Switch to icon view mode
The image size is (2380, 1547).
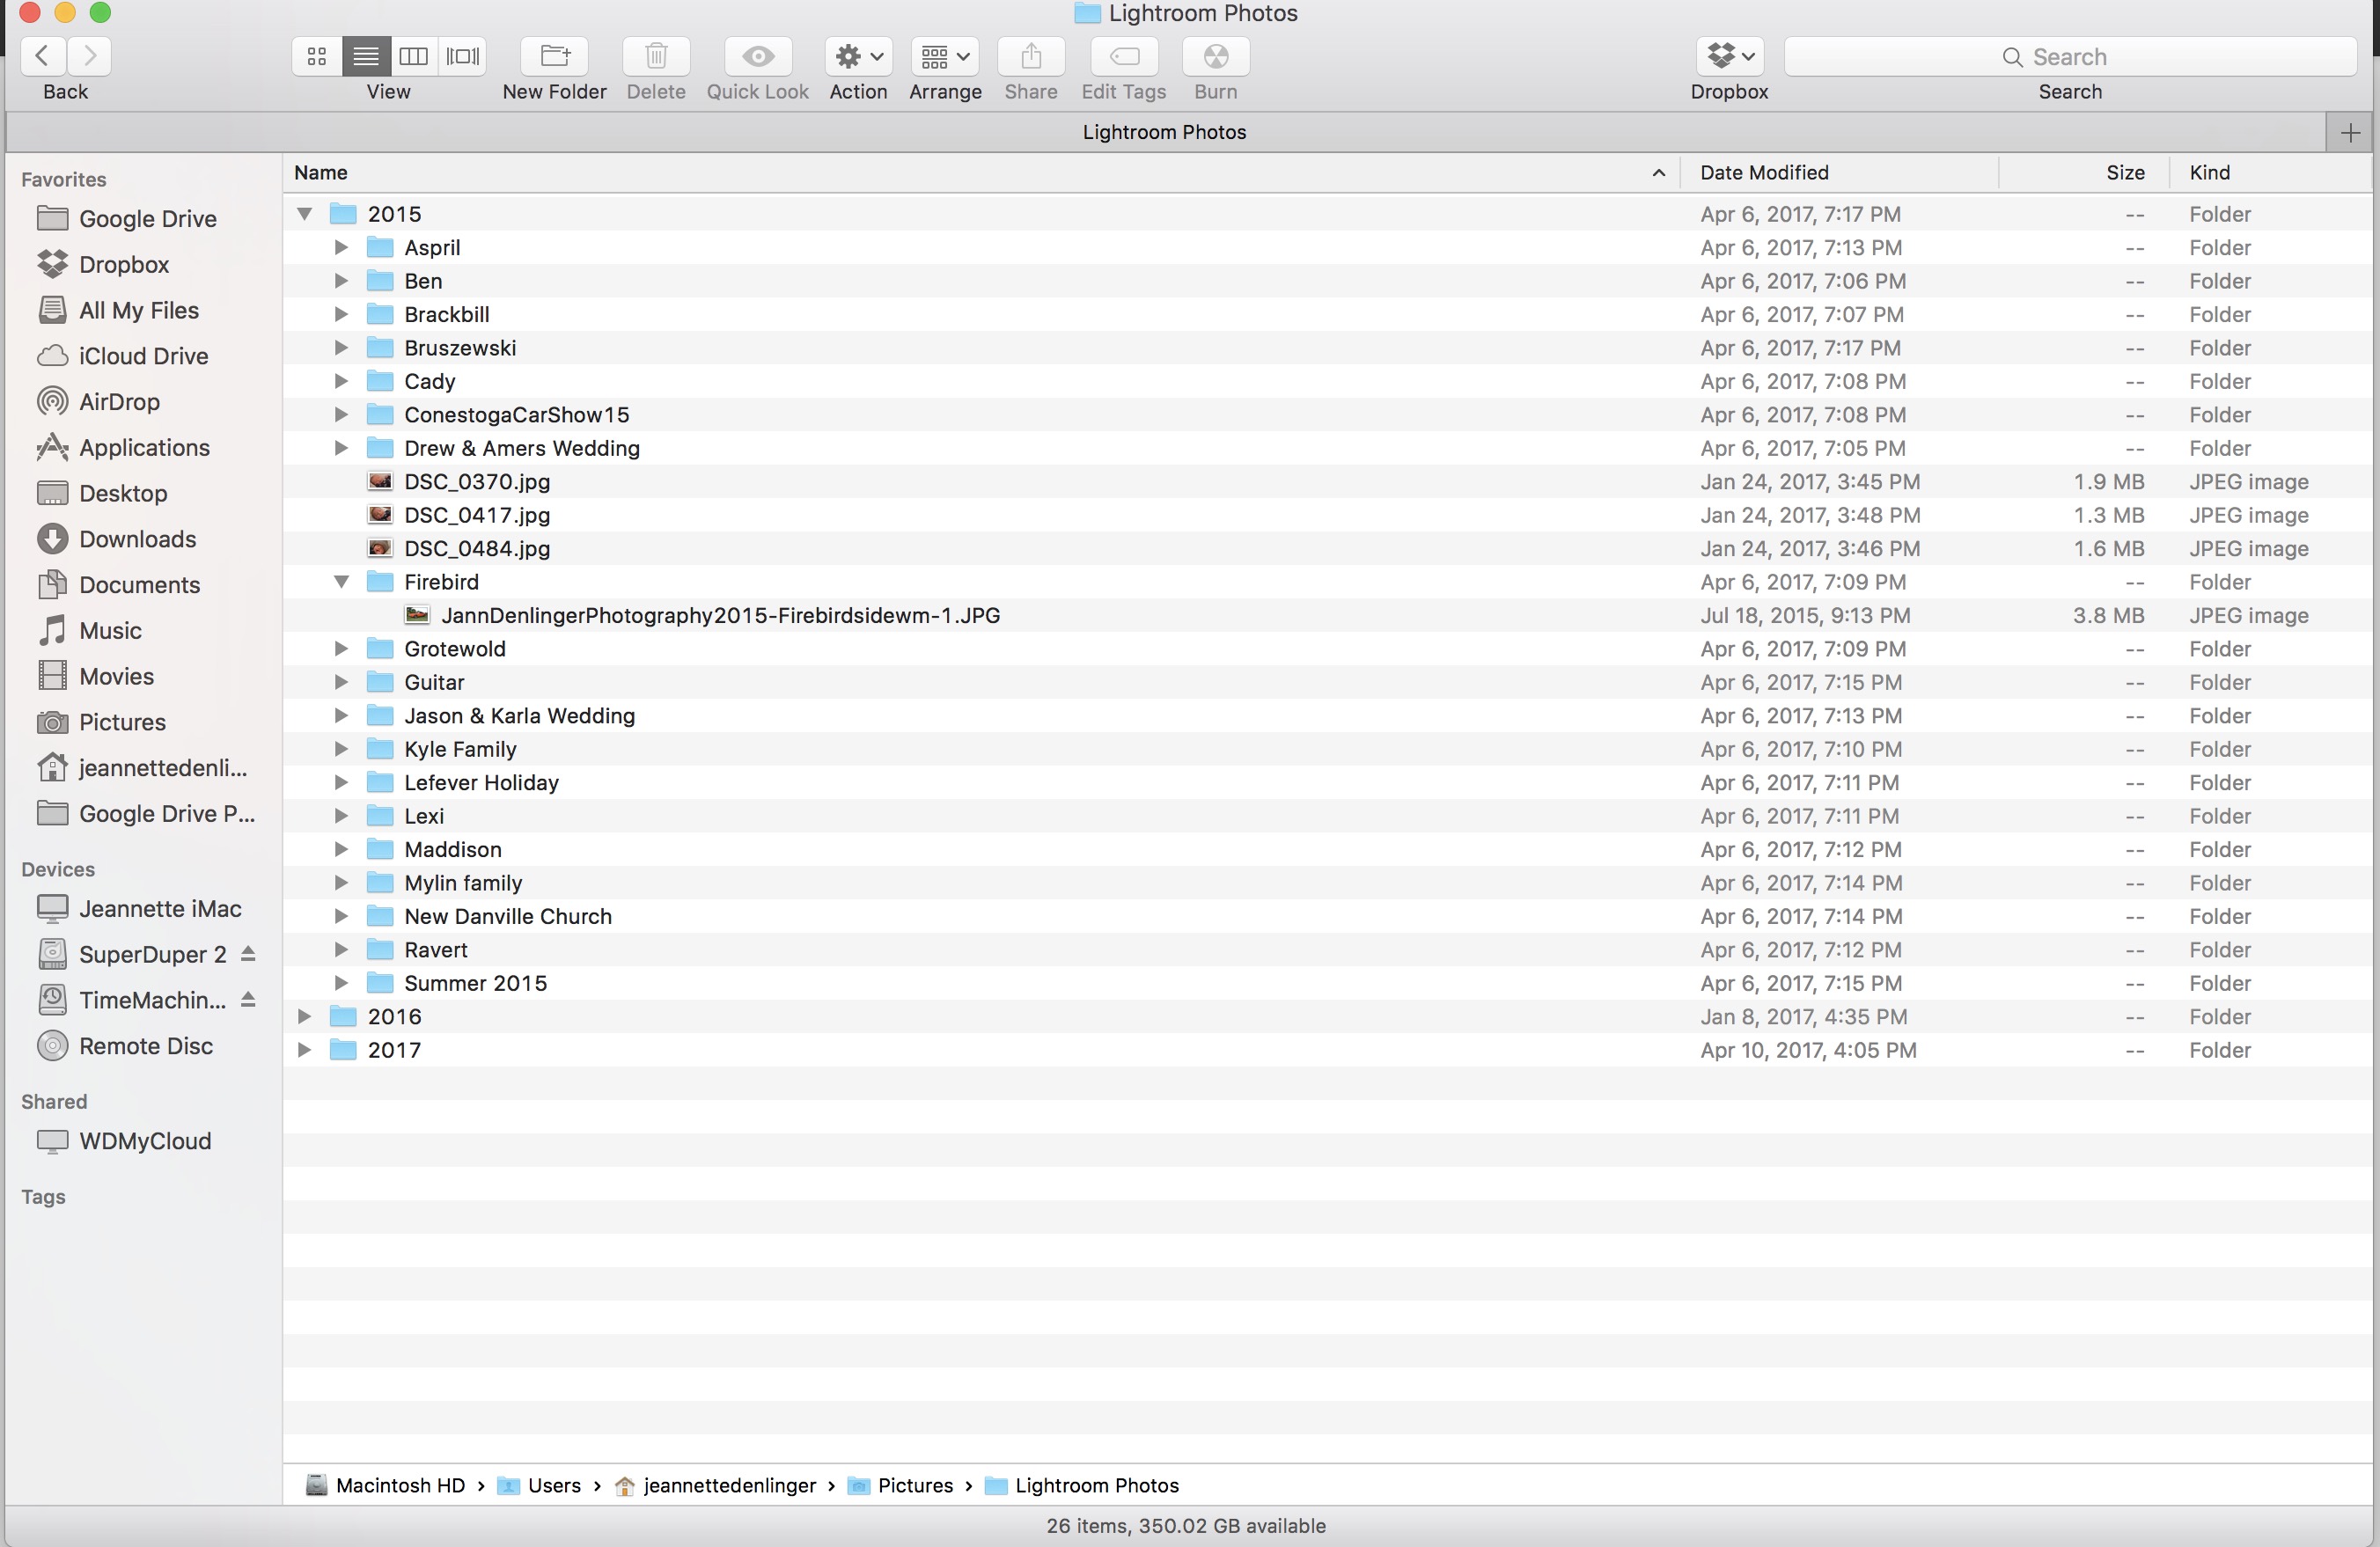pyautogui.click(x=317, y=57)
